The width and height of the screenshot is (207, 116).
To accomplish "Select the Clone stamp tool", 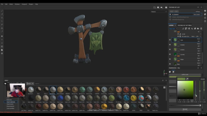I will point(2,28).
